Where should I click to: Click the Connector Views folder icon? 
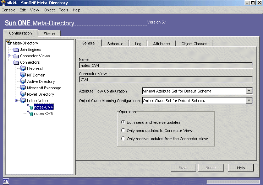[x=16, y=56]
